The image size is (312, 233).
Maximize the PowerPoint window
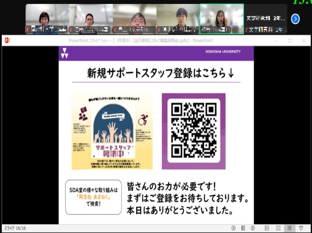click(x=290, y=41)
